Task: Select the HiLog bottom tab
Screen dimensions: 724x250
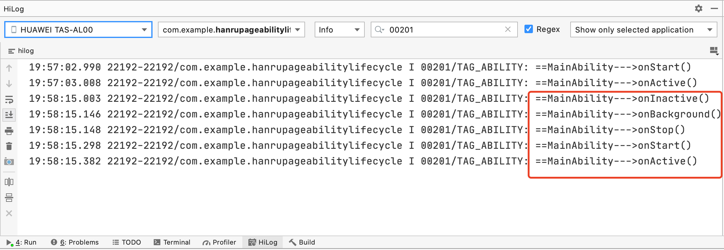Action: pyautogui.click(x=263, y=242)
